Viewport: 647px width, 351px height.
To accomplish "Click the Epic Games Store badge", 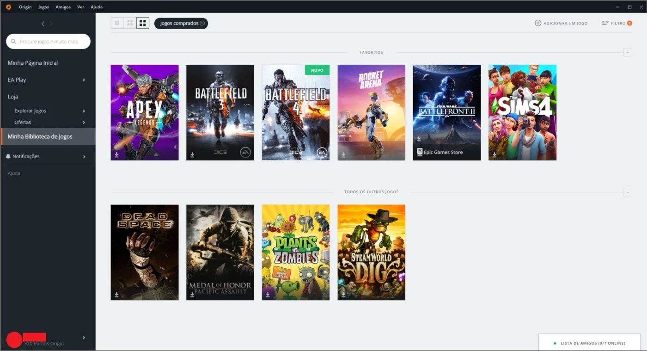I will click(x=440, y=152).
